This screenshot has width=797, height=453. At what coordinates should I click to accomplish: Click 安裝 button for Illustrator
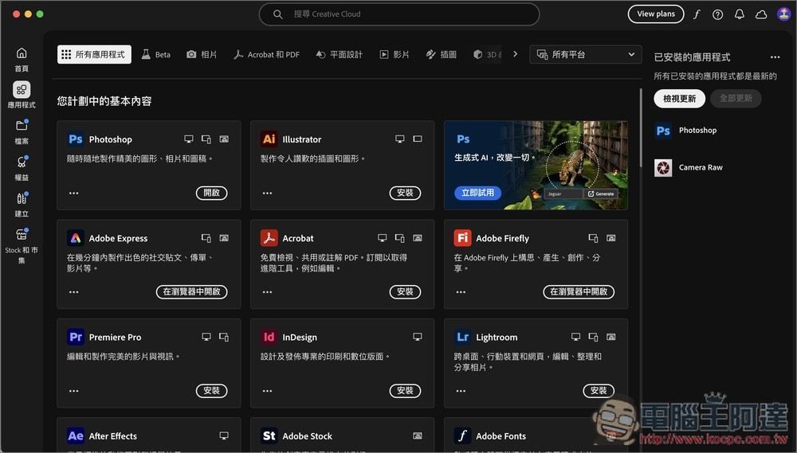405,193
